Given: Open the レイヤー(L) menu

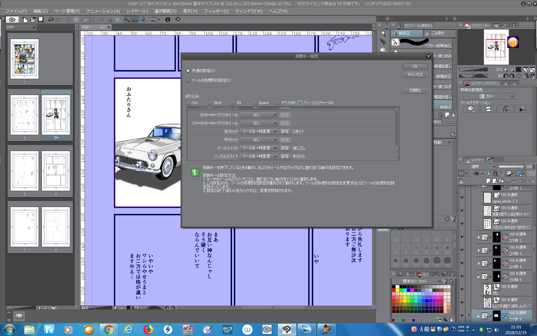Looking at the screenshot, I should pyautogui.click(x=137, y=11).
